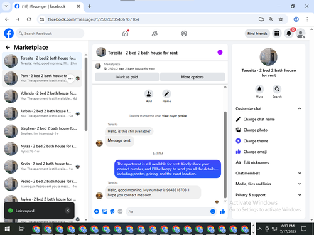Open View buyer profile link

(174, 116)
